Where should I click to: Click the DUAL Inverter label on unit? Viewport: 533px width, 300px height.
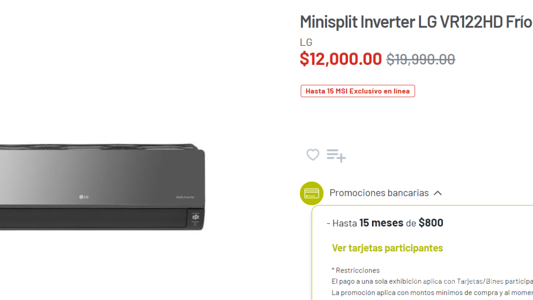(185, 197)
